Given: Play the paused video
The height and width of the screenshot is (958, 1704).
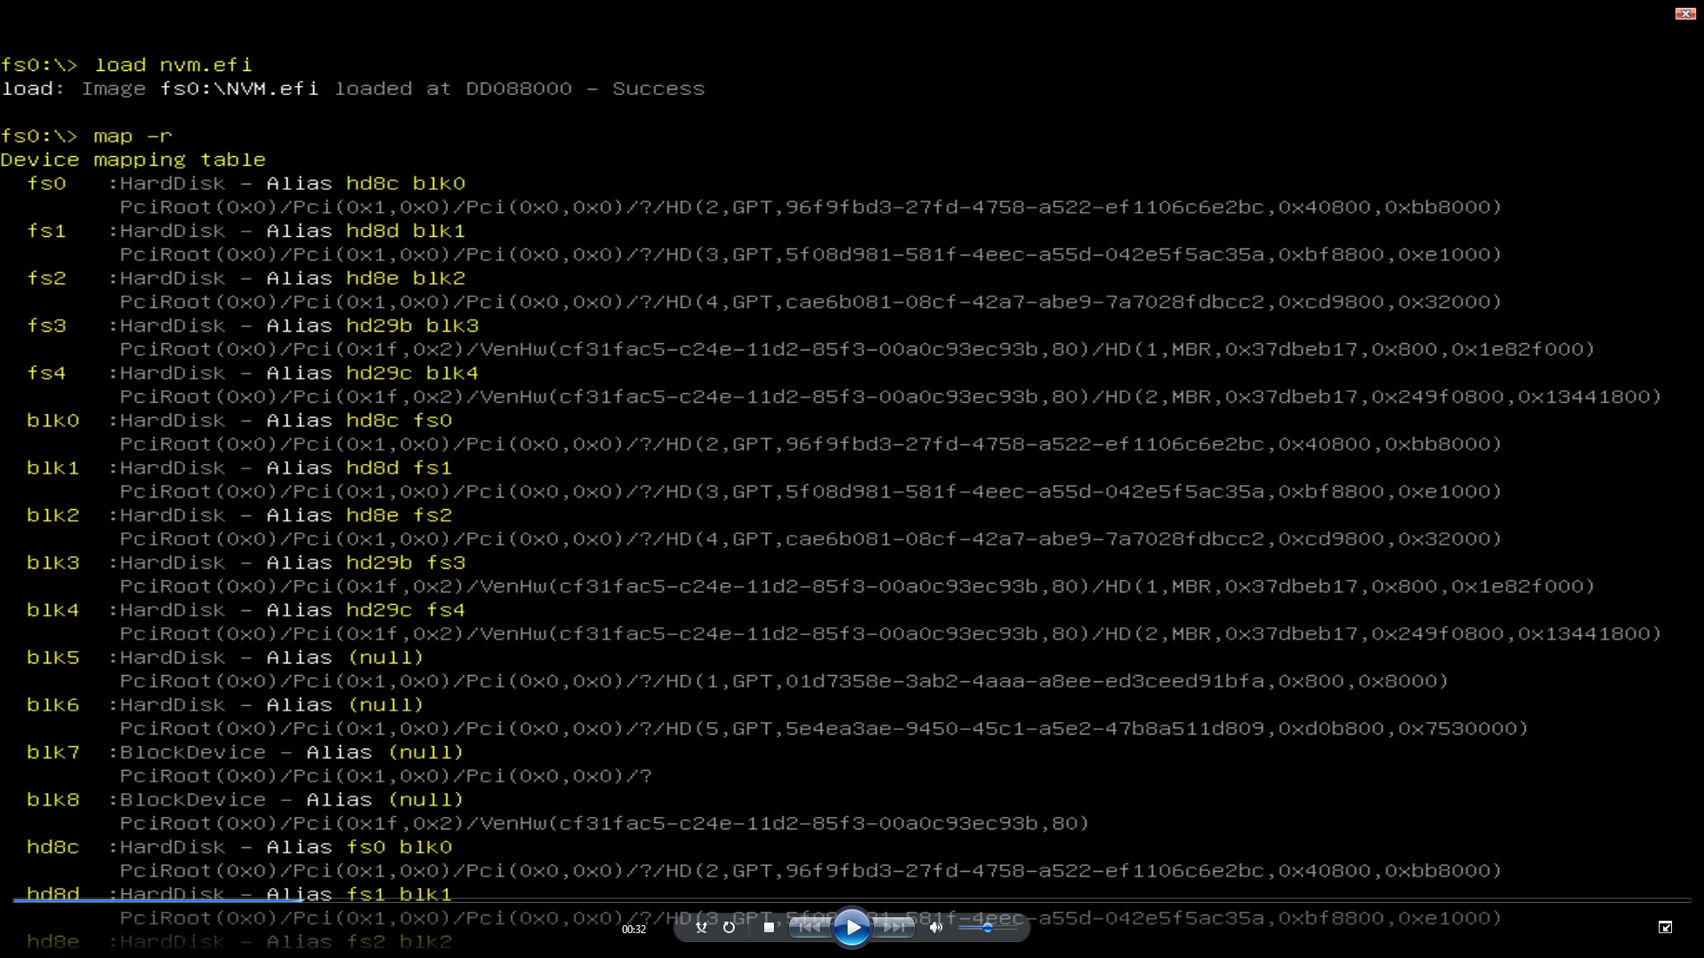Looking at the screenshot, I should click(852, 928).
